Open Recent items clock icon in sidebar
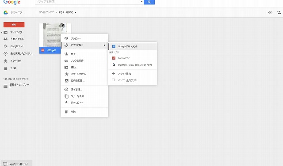Image resolution: width=283 pixels, height=166 pixels. [6, 53]
